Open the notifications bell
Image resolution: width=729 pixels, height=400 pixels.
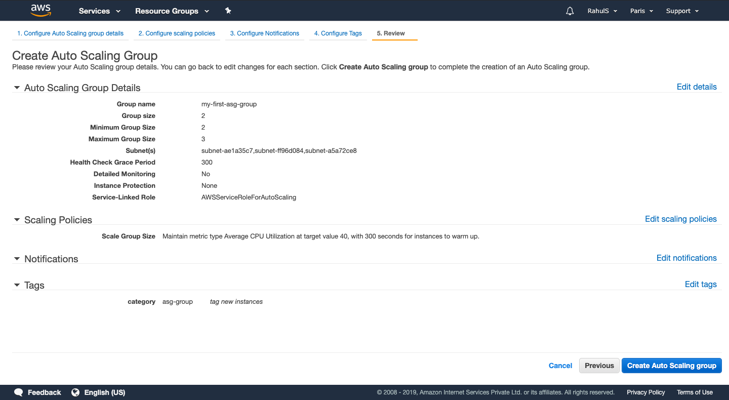coord(570,10)
